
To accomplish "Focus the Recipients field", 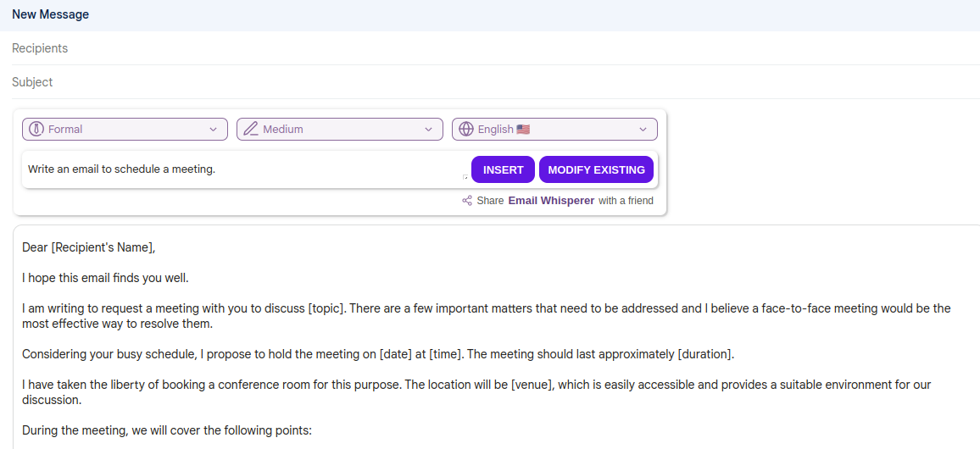I will point(492,48).
